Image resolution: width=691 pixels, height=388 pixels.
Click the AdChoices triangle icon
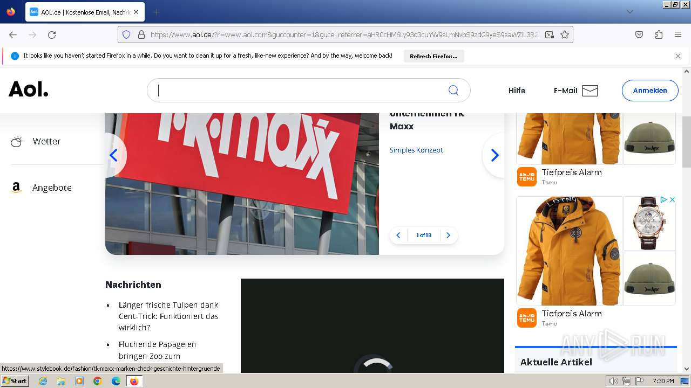click(x=663, y=200)
